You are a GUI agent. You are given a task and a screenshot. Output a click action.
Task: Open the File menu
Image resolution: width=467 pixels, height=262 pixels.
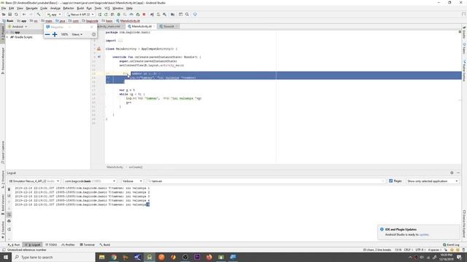(x=4, y=8)
